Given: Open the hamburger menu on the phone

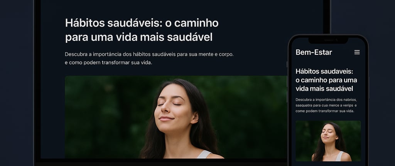Looking at the screenshot, I should click(x=357, y=52).
